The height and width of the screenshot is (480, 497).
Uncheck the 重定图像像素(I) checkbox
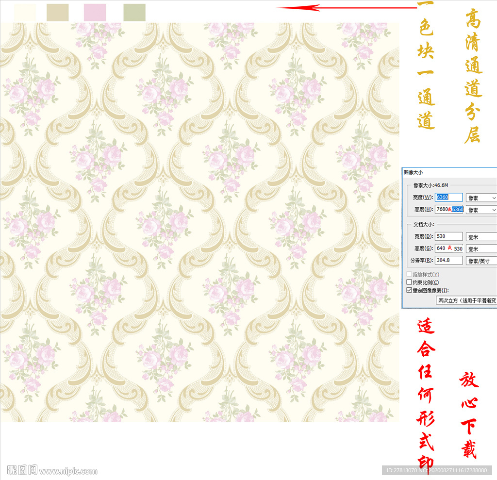(x=409, y=290)
